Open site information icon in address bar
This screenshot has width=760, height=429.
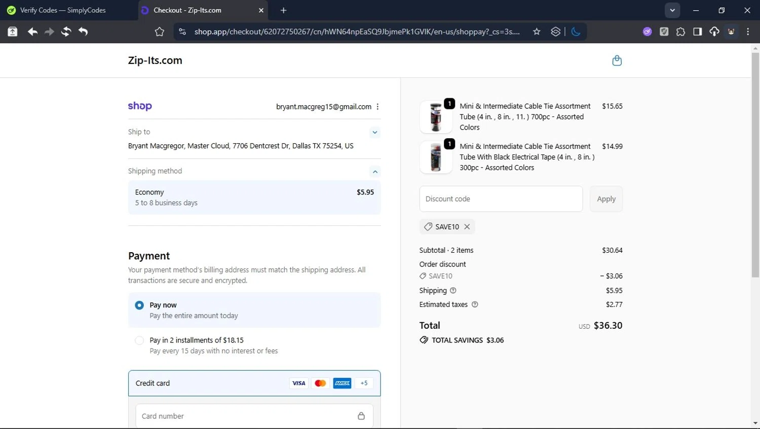click(182, 32)
